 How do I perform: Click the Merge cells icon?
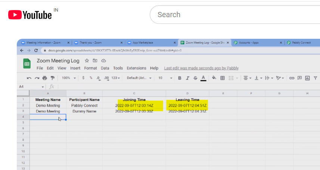231,78
